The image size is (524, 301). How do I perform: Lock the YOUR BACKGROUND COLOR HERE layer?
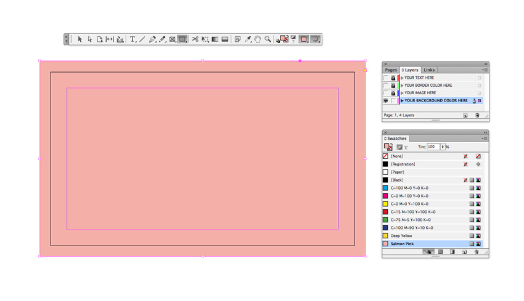[x=393, y=100]
